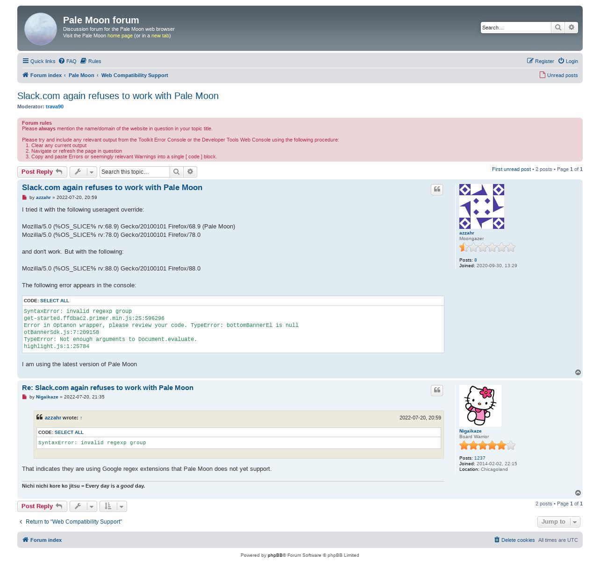Click footer Forum index link

click(42, 540)
